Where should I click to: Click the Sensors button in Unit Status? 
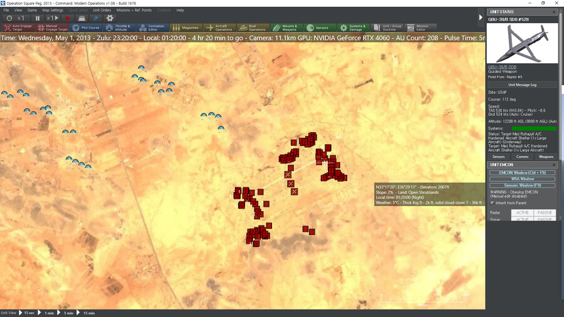point(498,157)
